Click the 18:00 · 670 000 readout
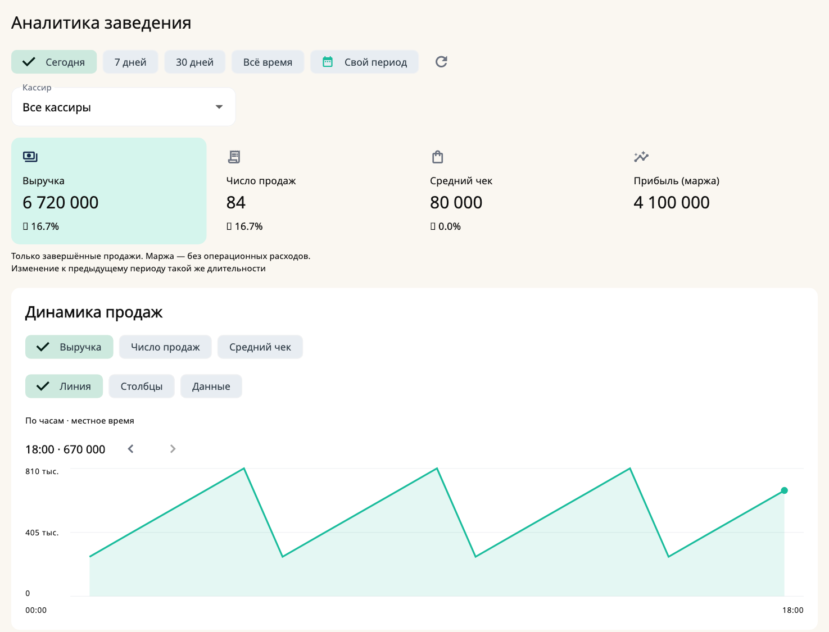 click(65, 449)
